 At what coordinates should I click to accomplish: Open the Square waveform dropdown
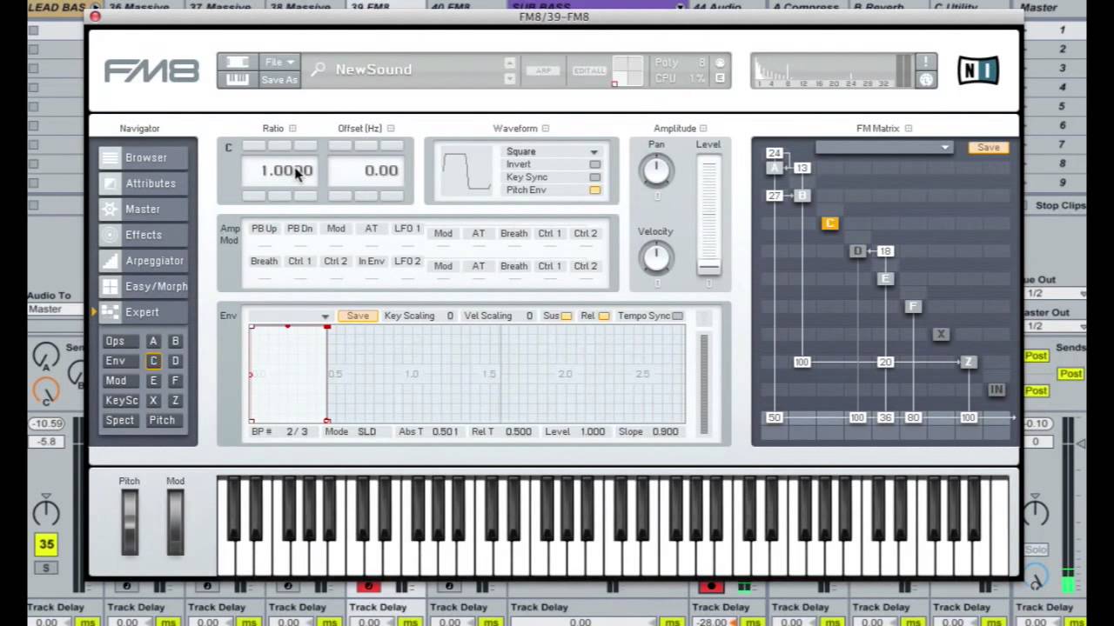554,151
